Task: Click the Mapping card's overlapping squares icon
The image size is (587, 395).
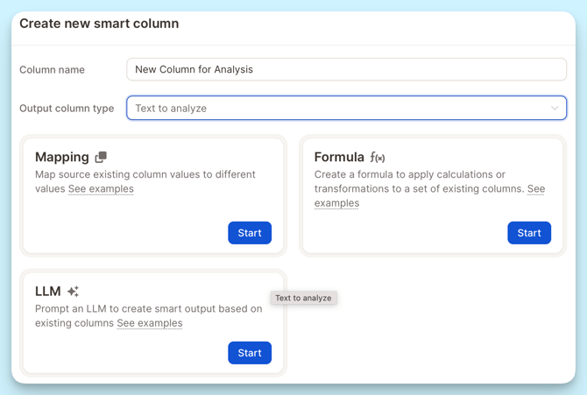Action: (x=101, y=158)
